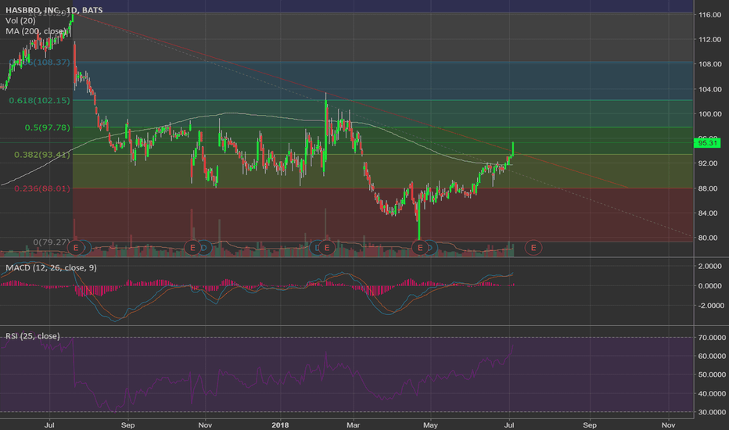Click the 0.236(88.01) Fibonacci level label
The width and height of the screenshot is (729, 430).
(x=41, y=188)
